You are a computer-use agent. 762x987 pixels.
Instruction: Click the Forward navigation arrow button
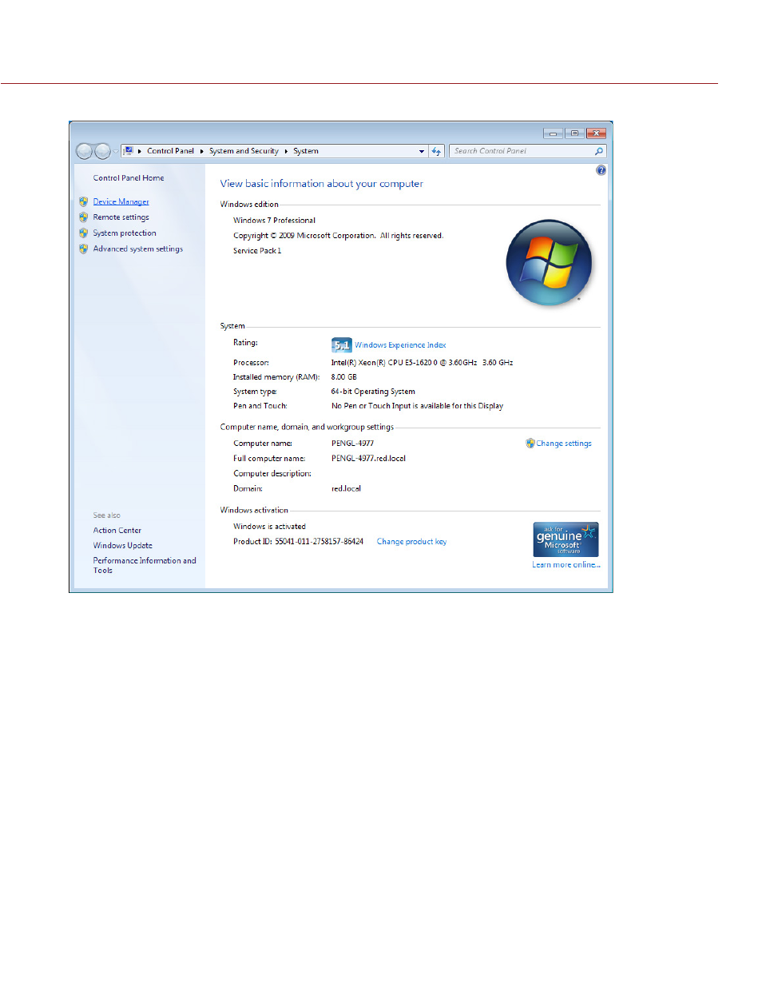103,151
